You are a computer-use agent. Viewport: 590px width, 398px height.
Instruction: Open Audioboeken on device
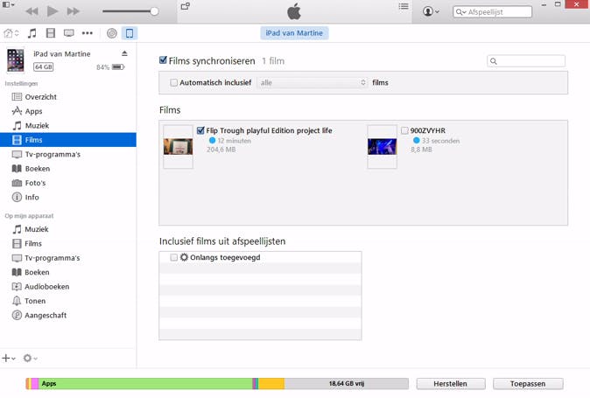pos(68,286)
